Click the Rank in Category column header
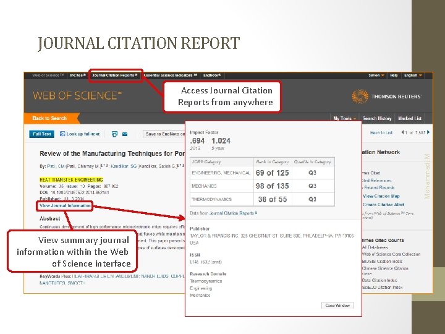The height and width of the screenshot is (334, 445). [272, 162]
